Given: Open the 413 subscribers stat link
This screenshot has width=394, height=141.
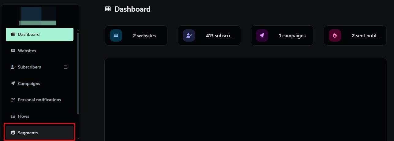Looking at the screenshot, I should pos(220,35).
